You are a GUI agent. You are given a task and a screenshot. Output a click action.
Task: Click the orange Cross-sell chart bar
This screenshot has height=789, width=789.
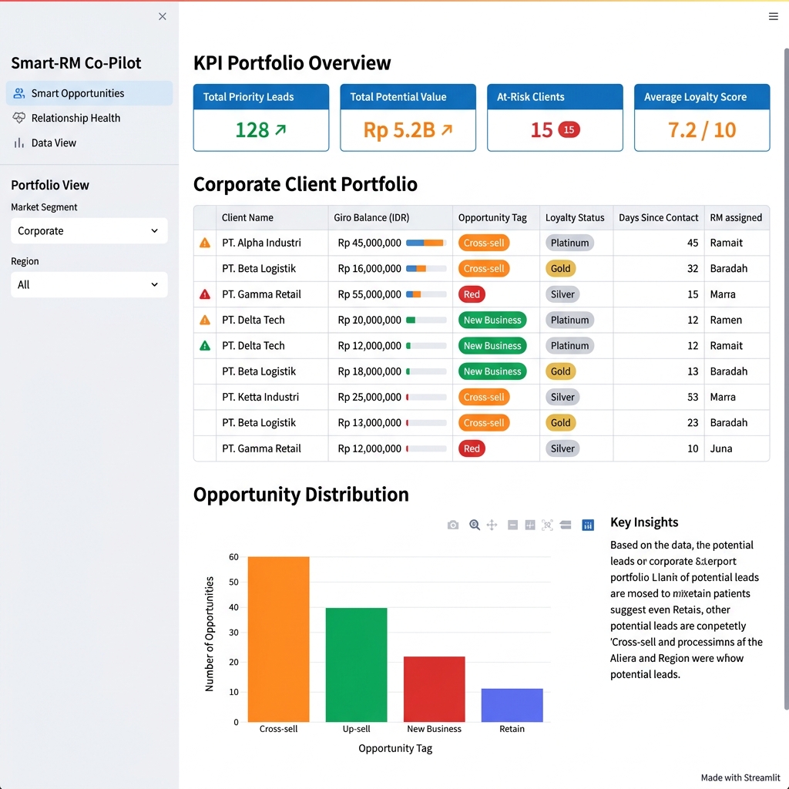[278, 639]
